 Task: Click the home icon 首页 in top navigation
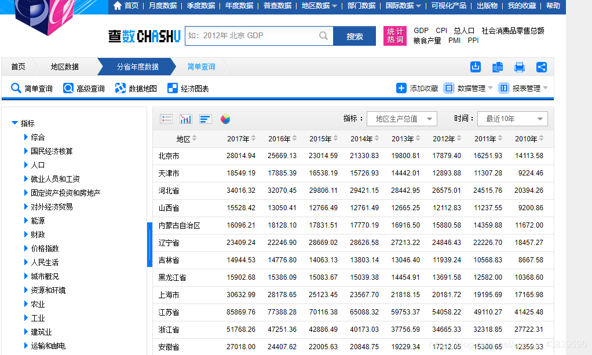click(x=118, y=6)
